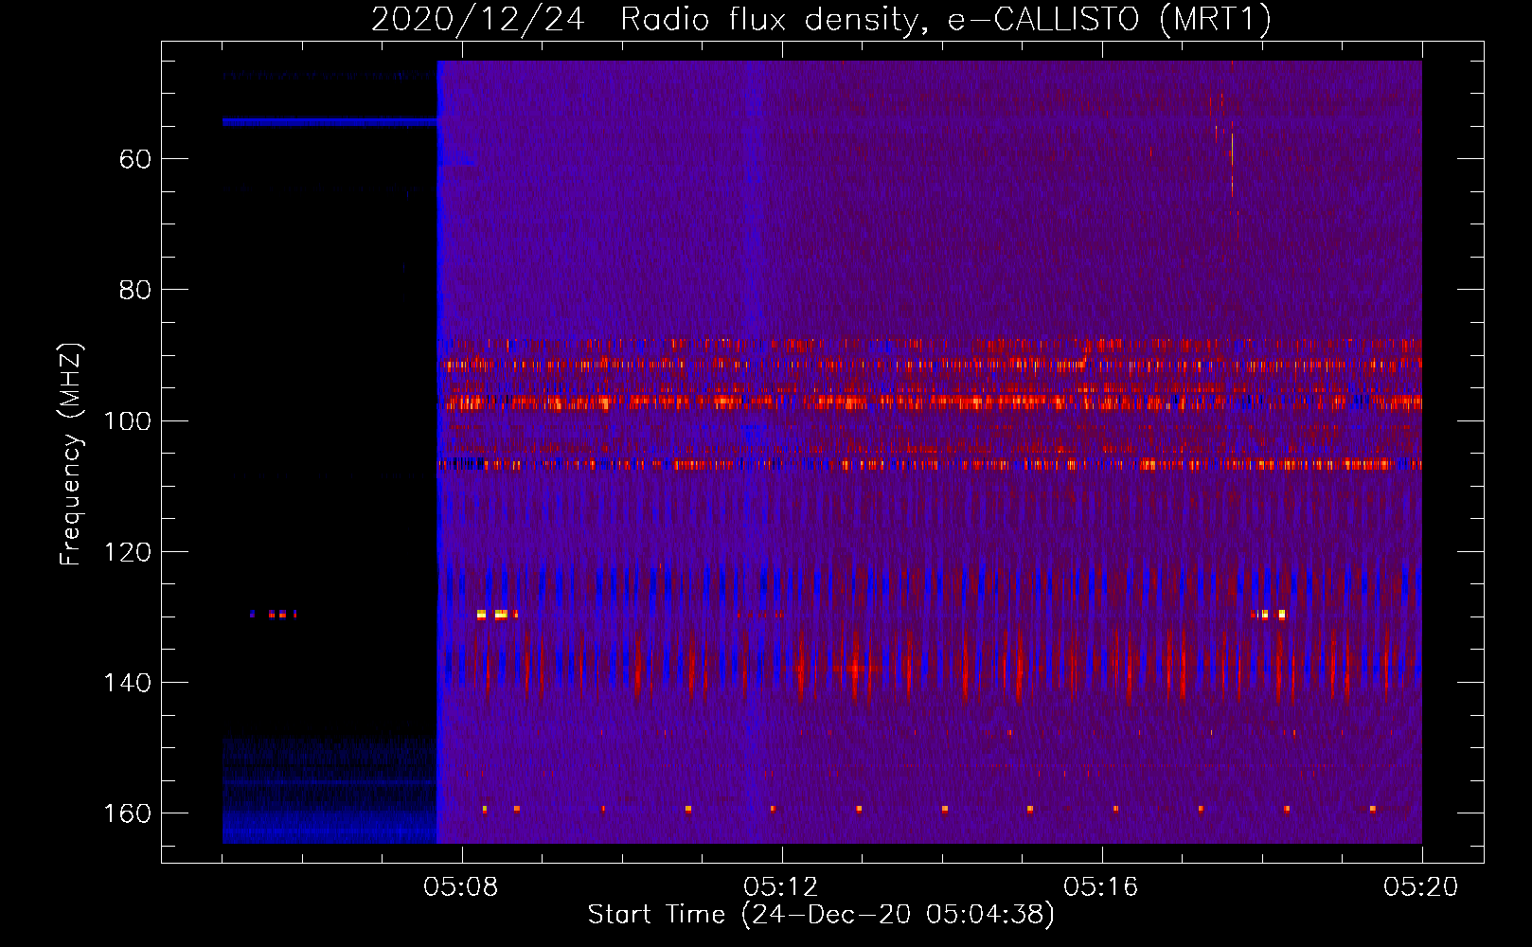Click the '80' frequency tick label
This screenshot has width=1532, height=947.
pos(135,290)
